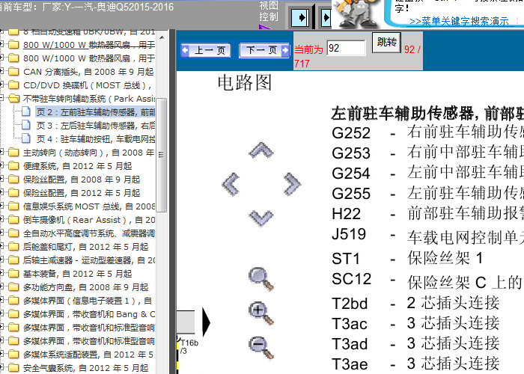524x374 pixels.
Task: Click the worker mascot image
Action: [357, 13]
